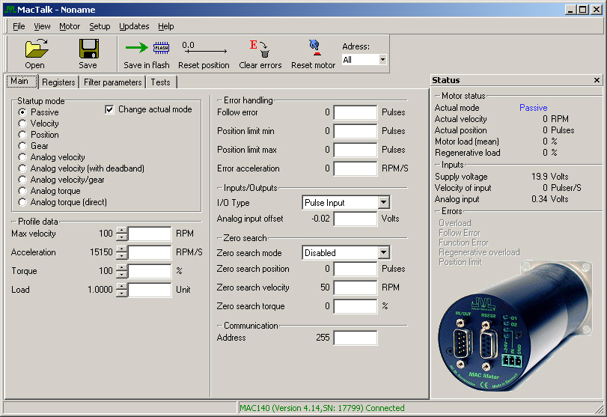Image resolution: width=607 pixels, height=417 pixels.
Task: Maximize the MacTalk window
Action: point(583,10)
